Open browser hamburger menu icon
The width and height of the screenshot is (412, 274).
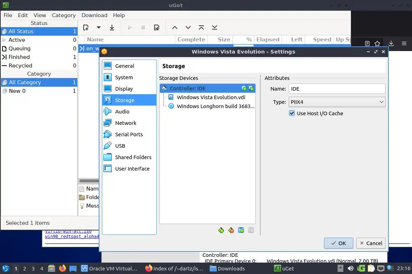[x=404, y=44]
